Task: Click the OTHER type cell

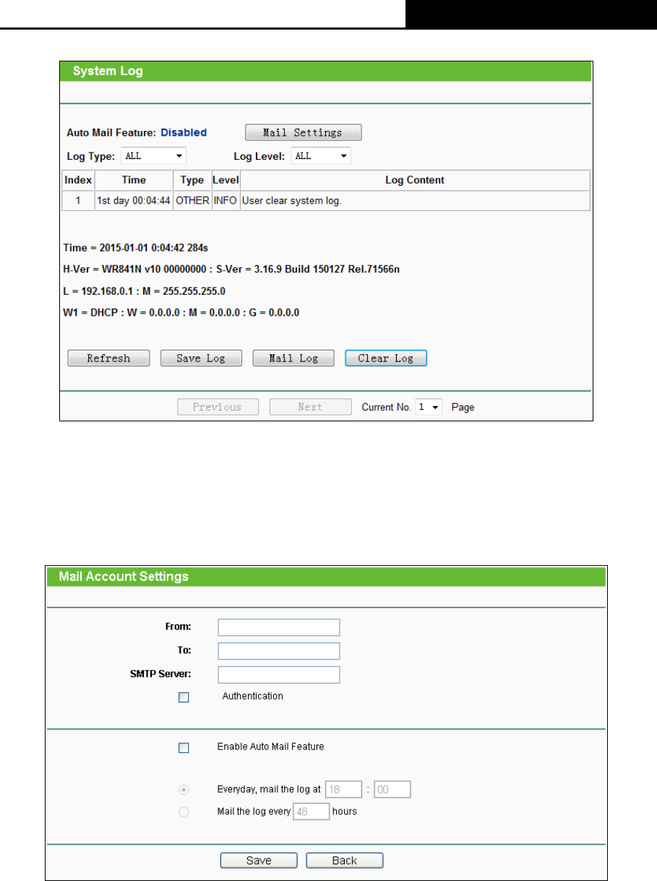Action: [x=192, y=200]
